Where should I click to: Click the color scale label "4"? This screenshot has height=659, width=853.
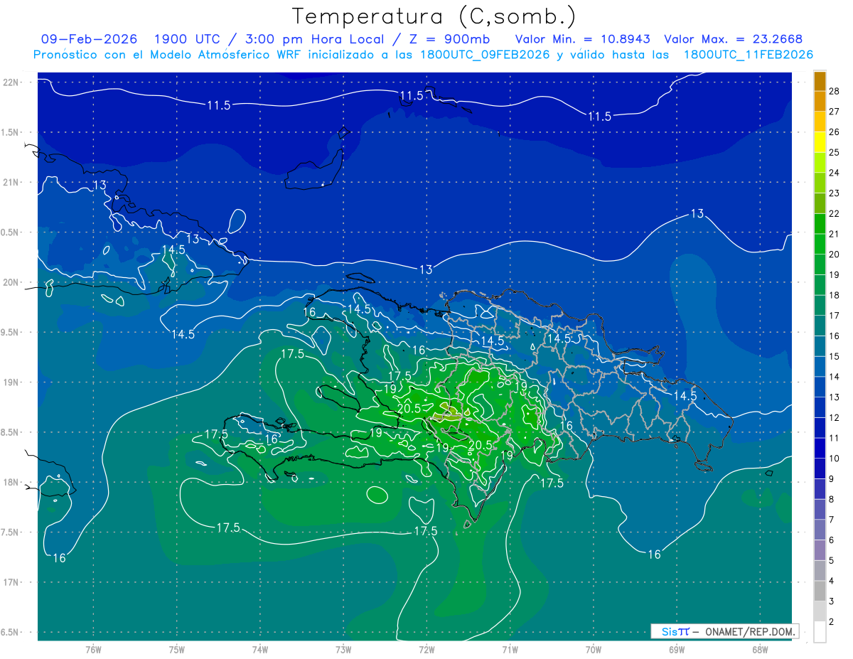point(832,581)
